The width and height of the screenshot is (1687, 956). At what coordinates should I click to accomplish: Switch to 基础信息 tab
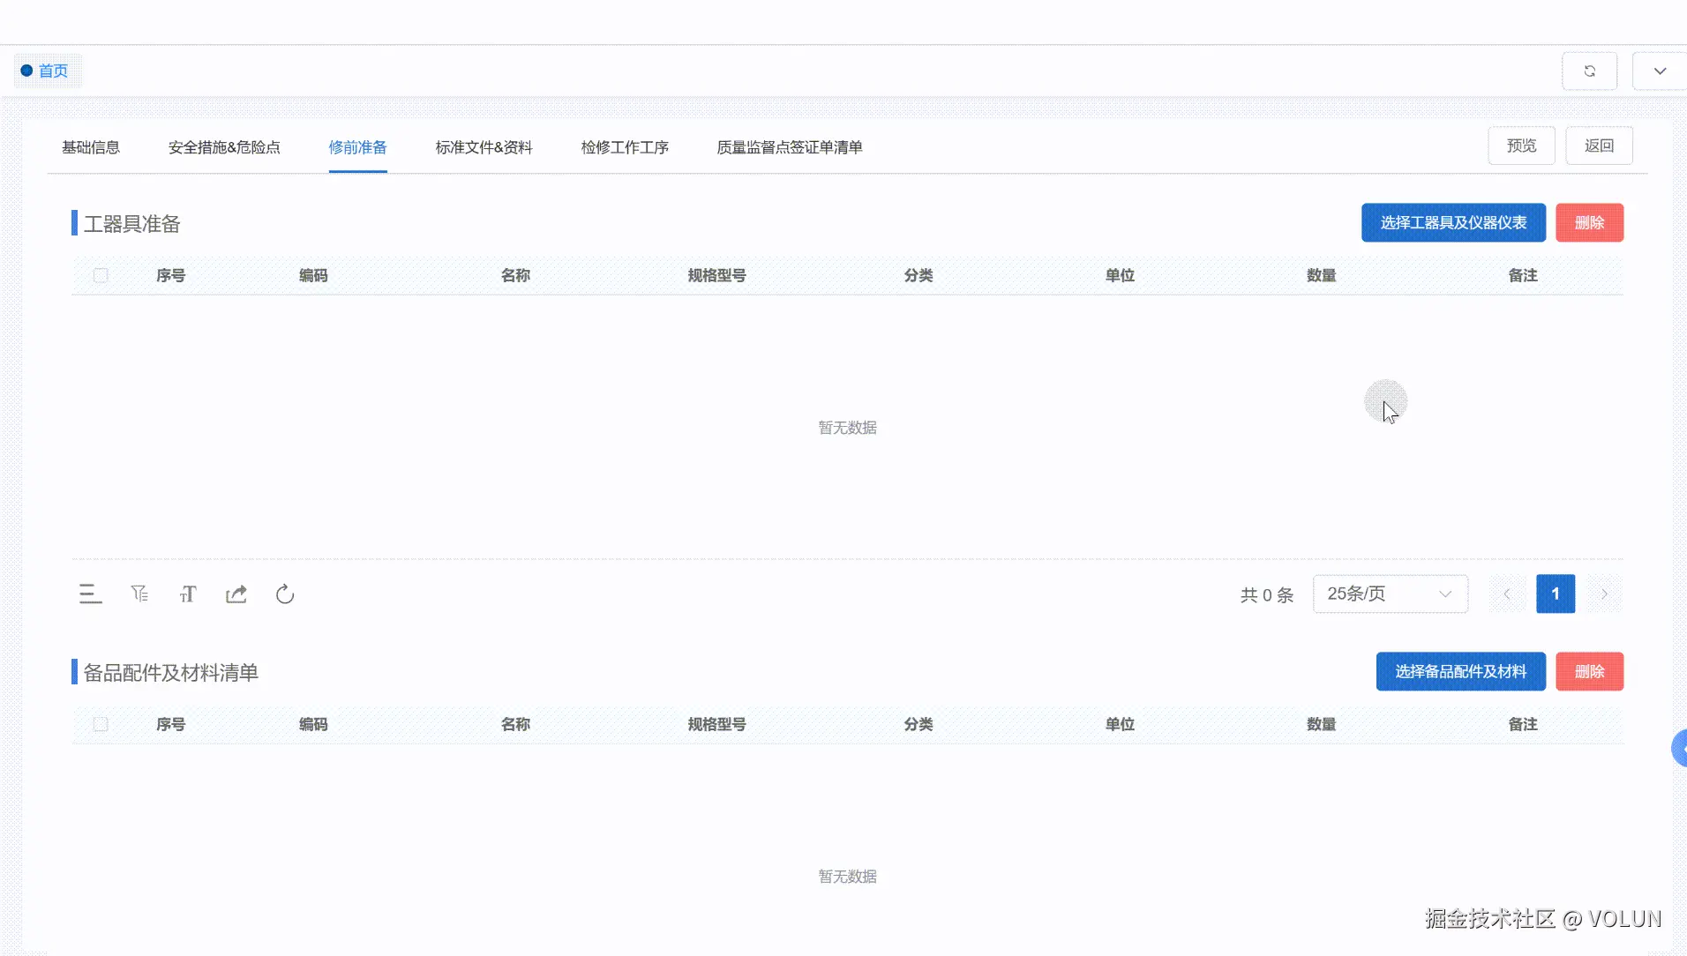pos(91,147)
